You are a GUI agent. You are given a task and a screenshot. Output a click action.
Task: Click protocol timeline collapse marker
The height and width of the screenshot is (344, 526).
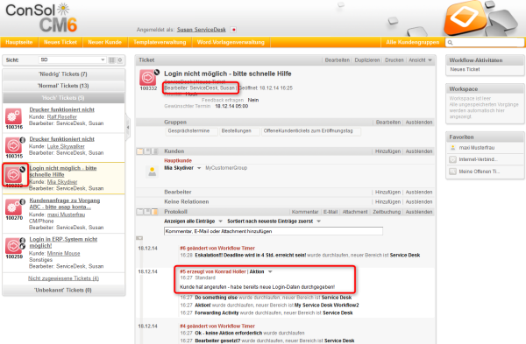pos(139,238)
